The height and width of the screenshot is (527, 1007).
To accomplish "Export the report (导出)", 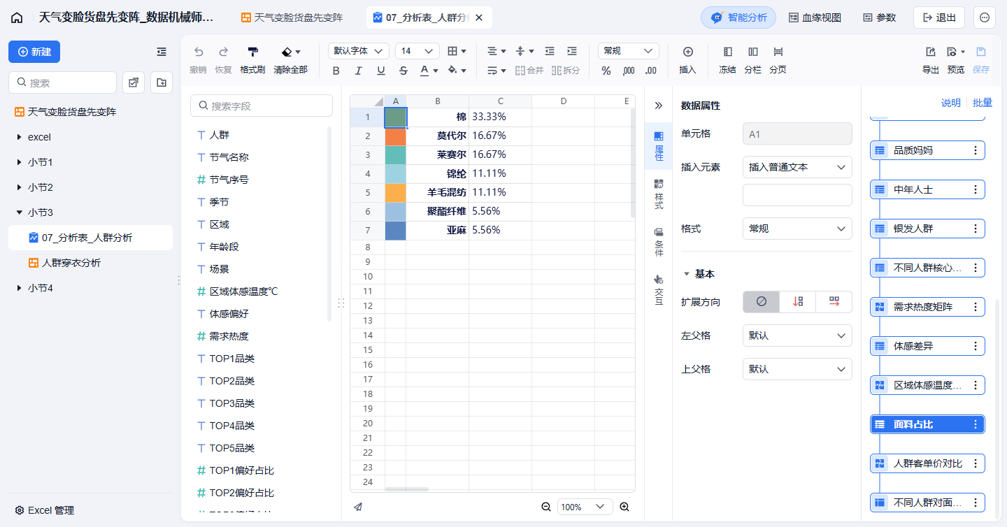I will coord(931,59).
